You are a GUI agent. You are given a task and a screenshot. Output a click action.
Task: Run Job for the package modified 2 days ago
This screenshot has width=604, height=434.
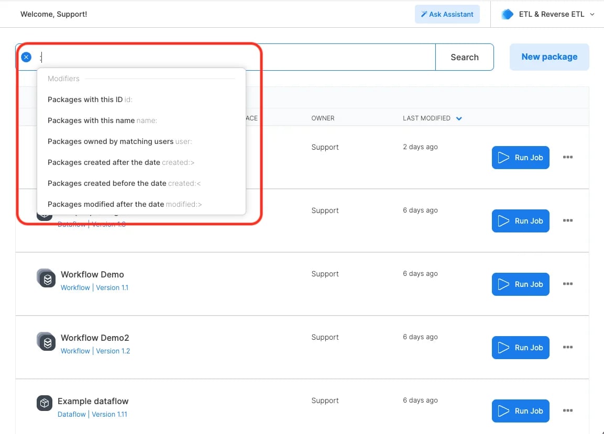click(520, 158)
